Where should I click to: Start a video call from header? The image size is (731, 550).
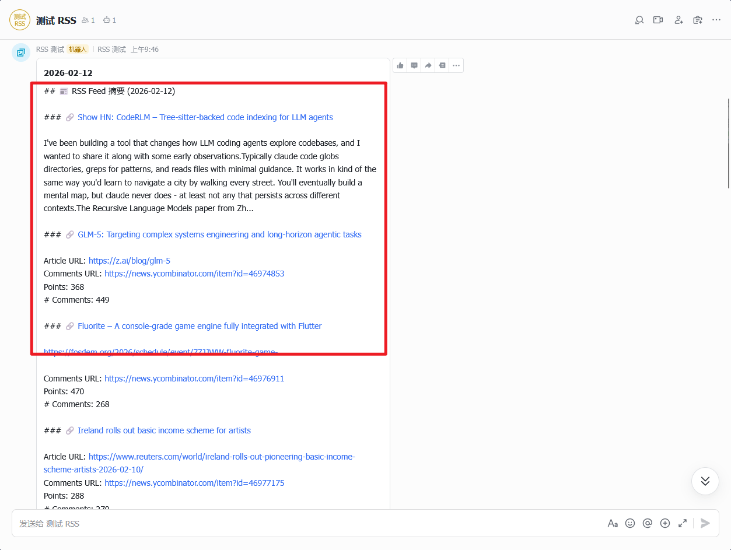pyautogui.click(x=658, y=20)
